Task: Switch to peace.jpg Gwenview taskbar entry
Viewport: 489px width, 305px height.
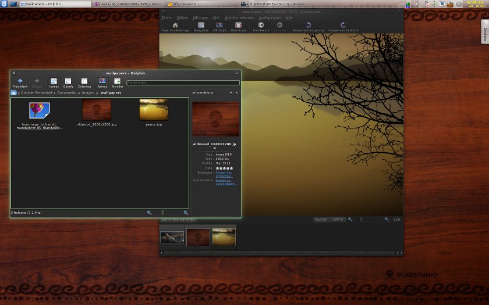Action: 128,4
